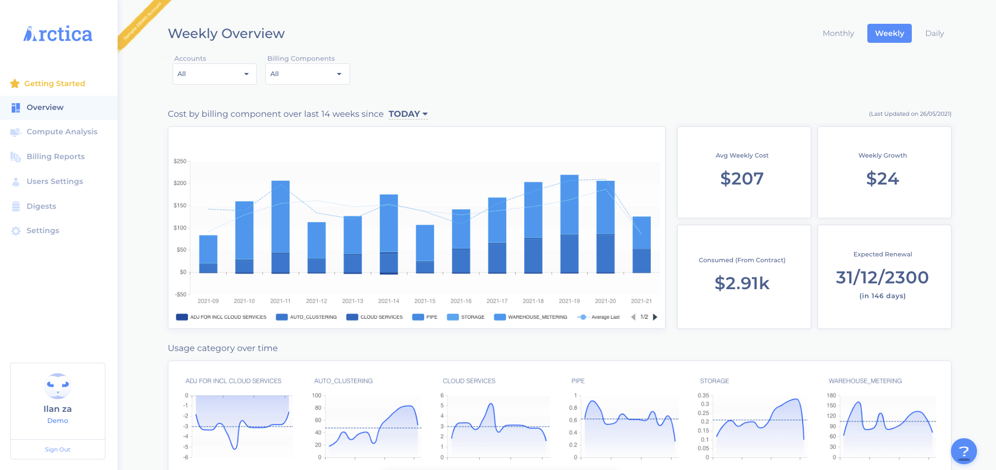Go to previous legend page arrow

633,317
